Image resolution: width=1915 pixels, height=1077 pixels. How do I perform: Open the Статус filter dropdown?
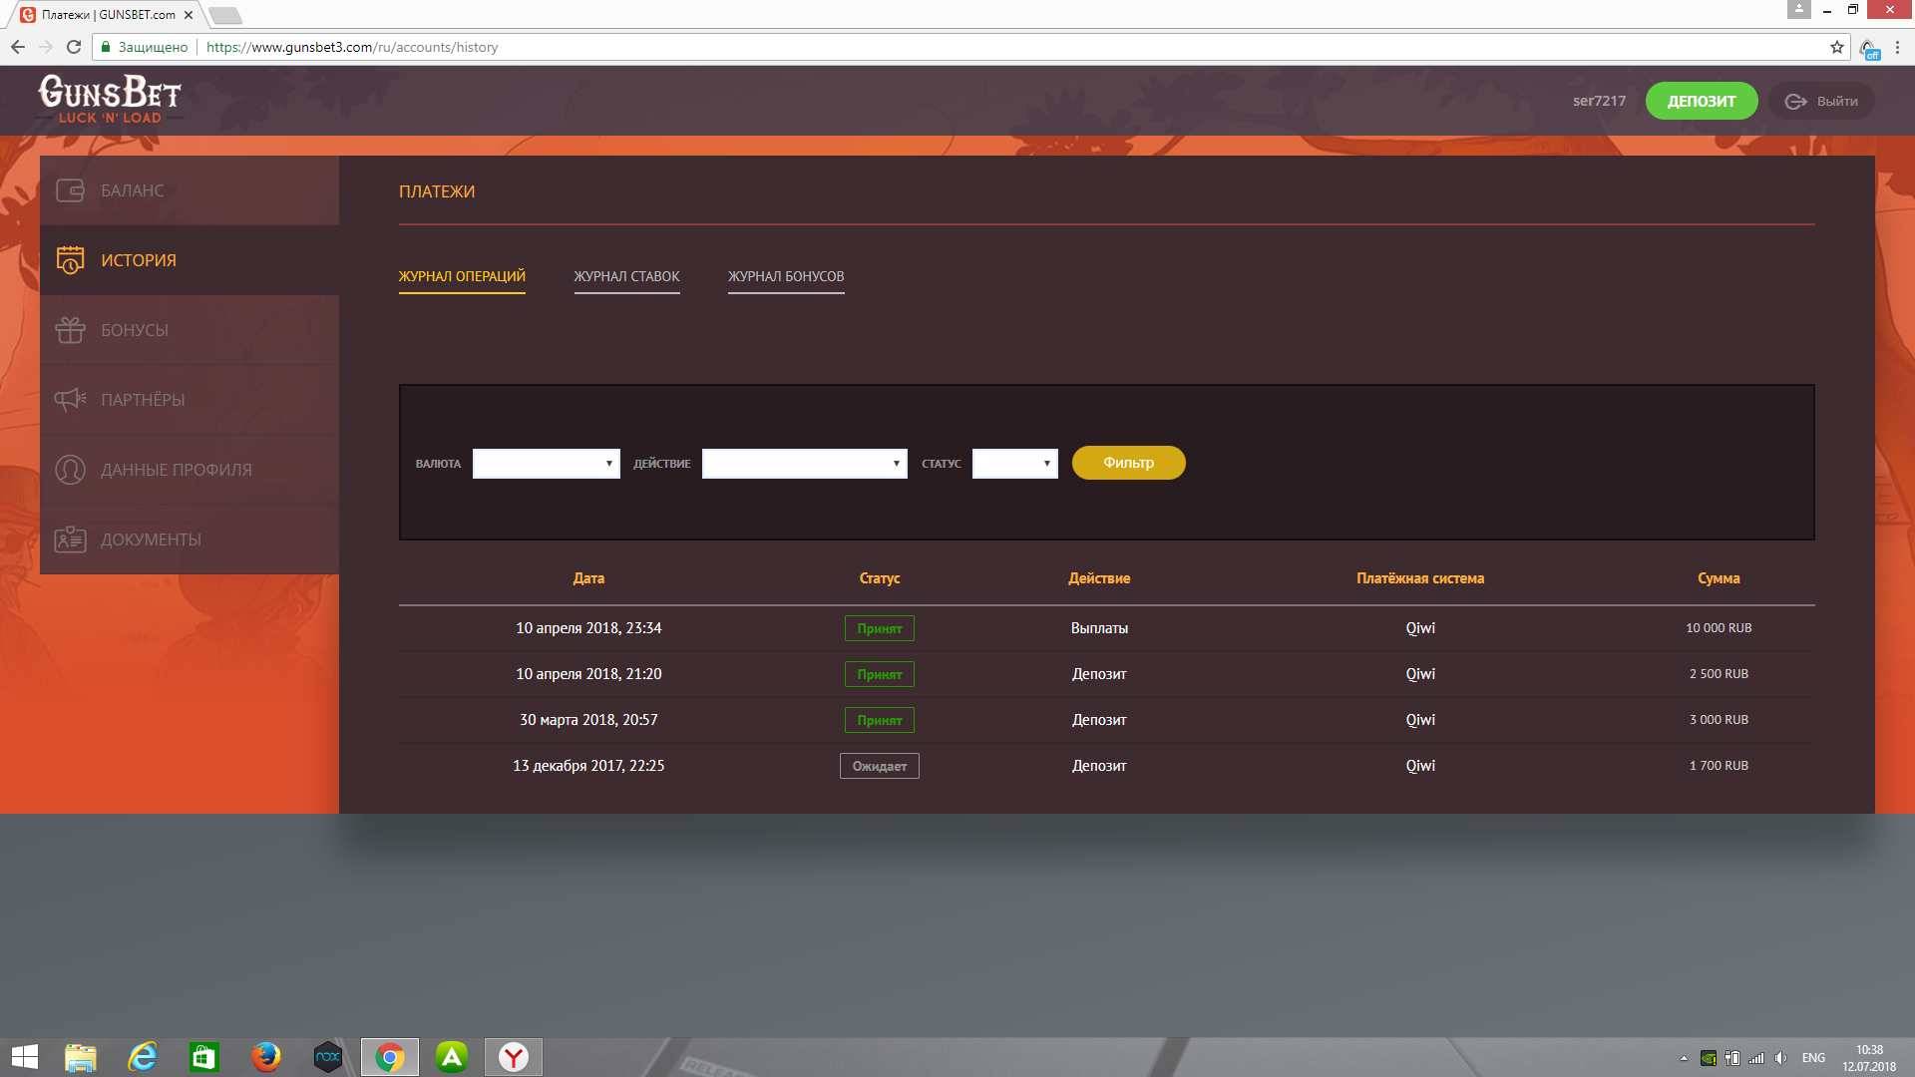[x=1014, y=464]
